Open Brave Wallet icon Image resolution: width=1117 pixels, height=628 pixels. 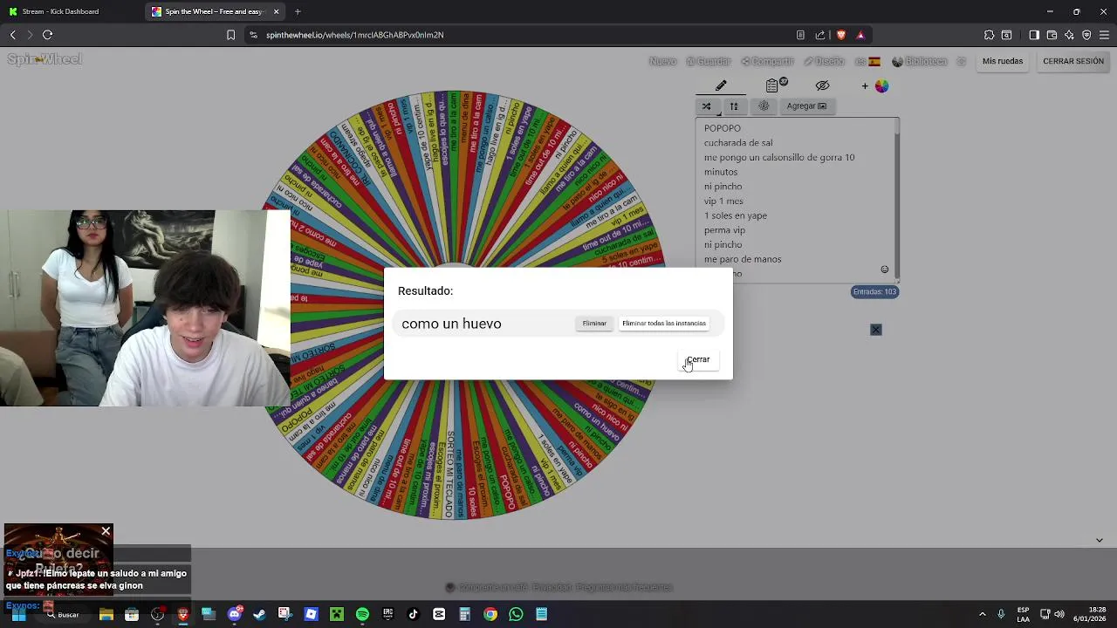pos(1052,35)
